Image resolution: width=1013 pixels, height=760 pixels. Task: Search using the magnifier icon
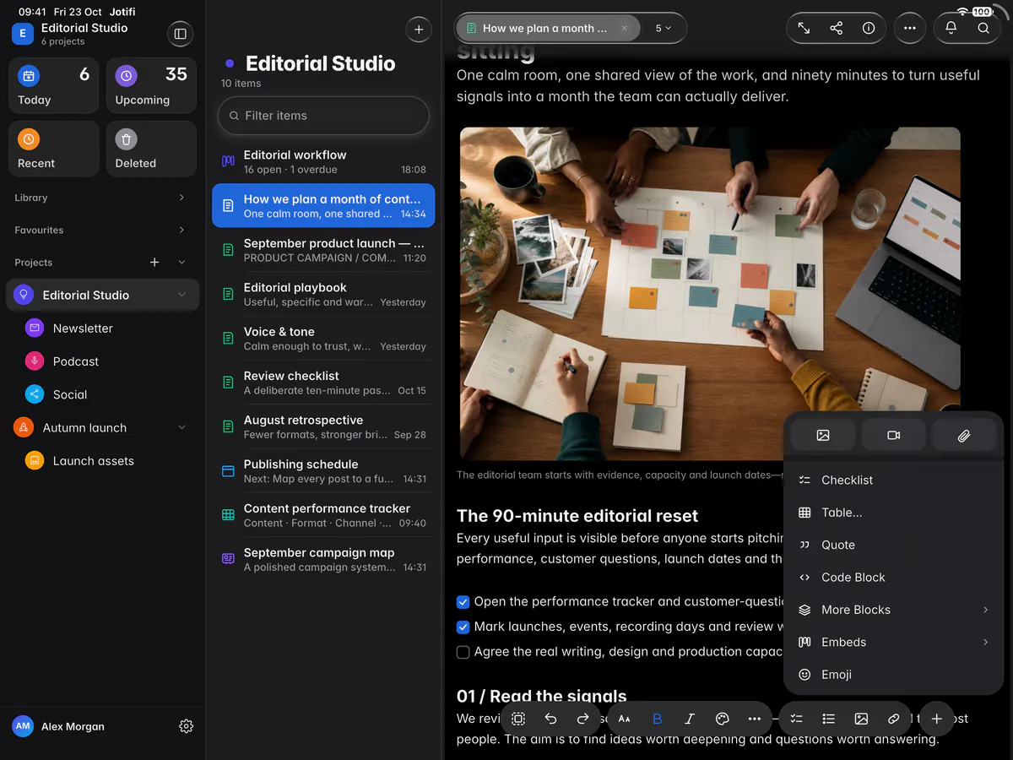(x=983, y=28)
